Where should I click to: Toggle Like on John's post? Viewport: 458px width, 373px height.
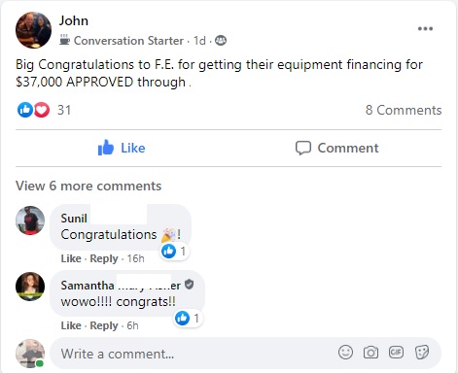[122, 148]
